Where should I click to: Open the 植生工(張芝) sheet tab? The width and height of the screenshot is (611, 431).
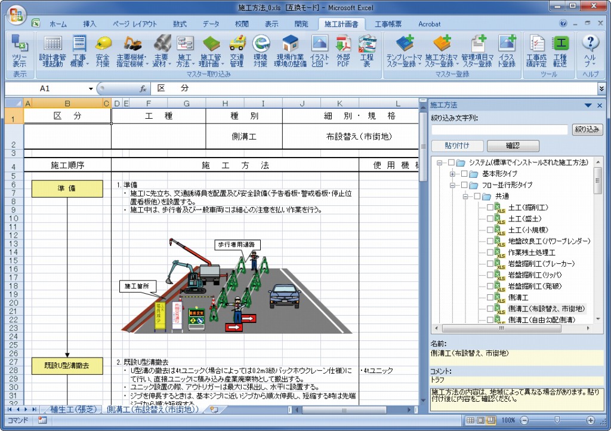71,410
